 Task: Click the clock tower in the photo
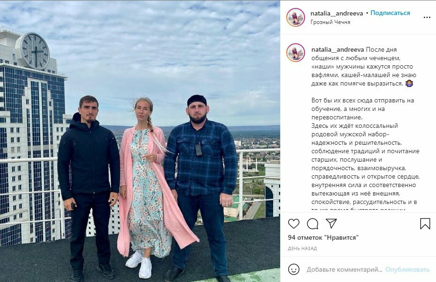pyautogui.click(x=33, y=51)
